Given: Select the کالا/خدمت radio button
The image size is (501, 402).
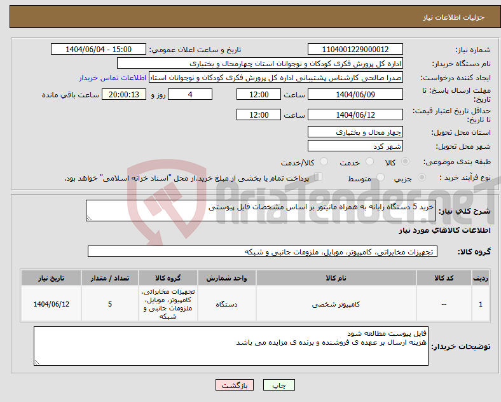Looking at the screenshot, I should [x=324, y=162].
